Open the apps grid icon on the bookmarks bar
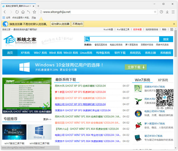The height and width of the screenshot is (151, 178). (x=4, y=18)
